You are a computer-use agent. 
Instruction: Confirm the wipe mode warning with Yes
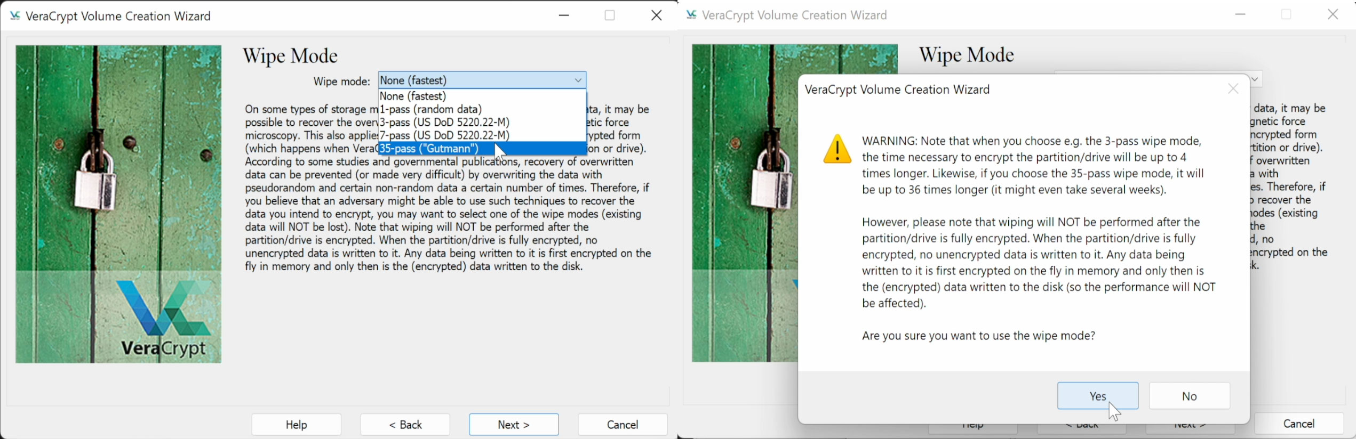pyautogui.click(x=1098, y=396)
